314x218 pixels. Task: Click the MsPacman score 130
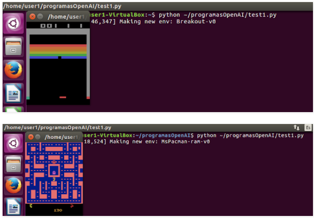[x=58, y=210]
